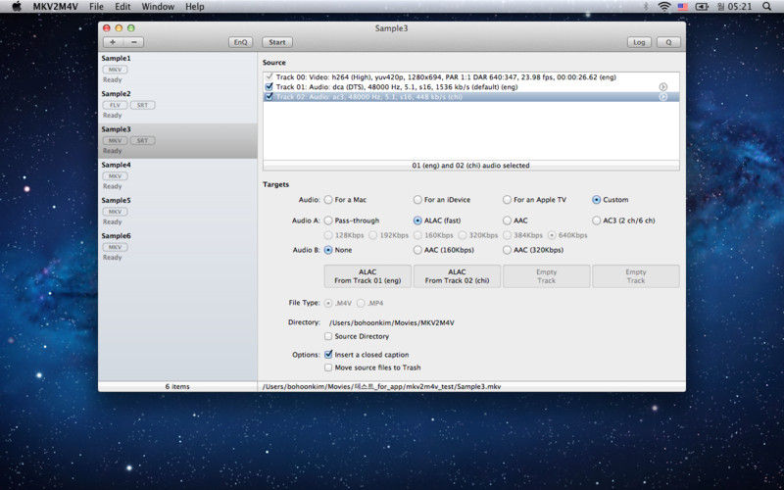Open the File menu

tap(96, 7)
